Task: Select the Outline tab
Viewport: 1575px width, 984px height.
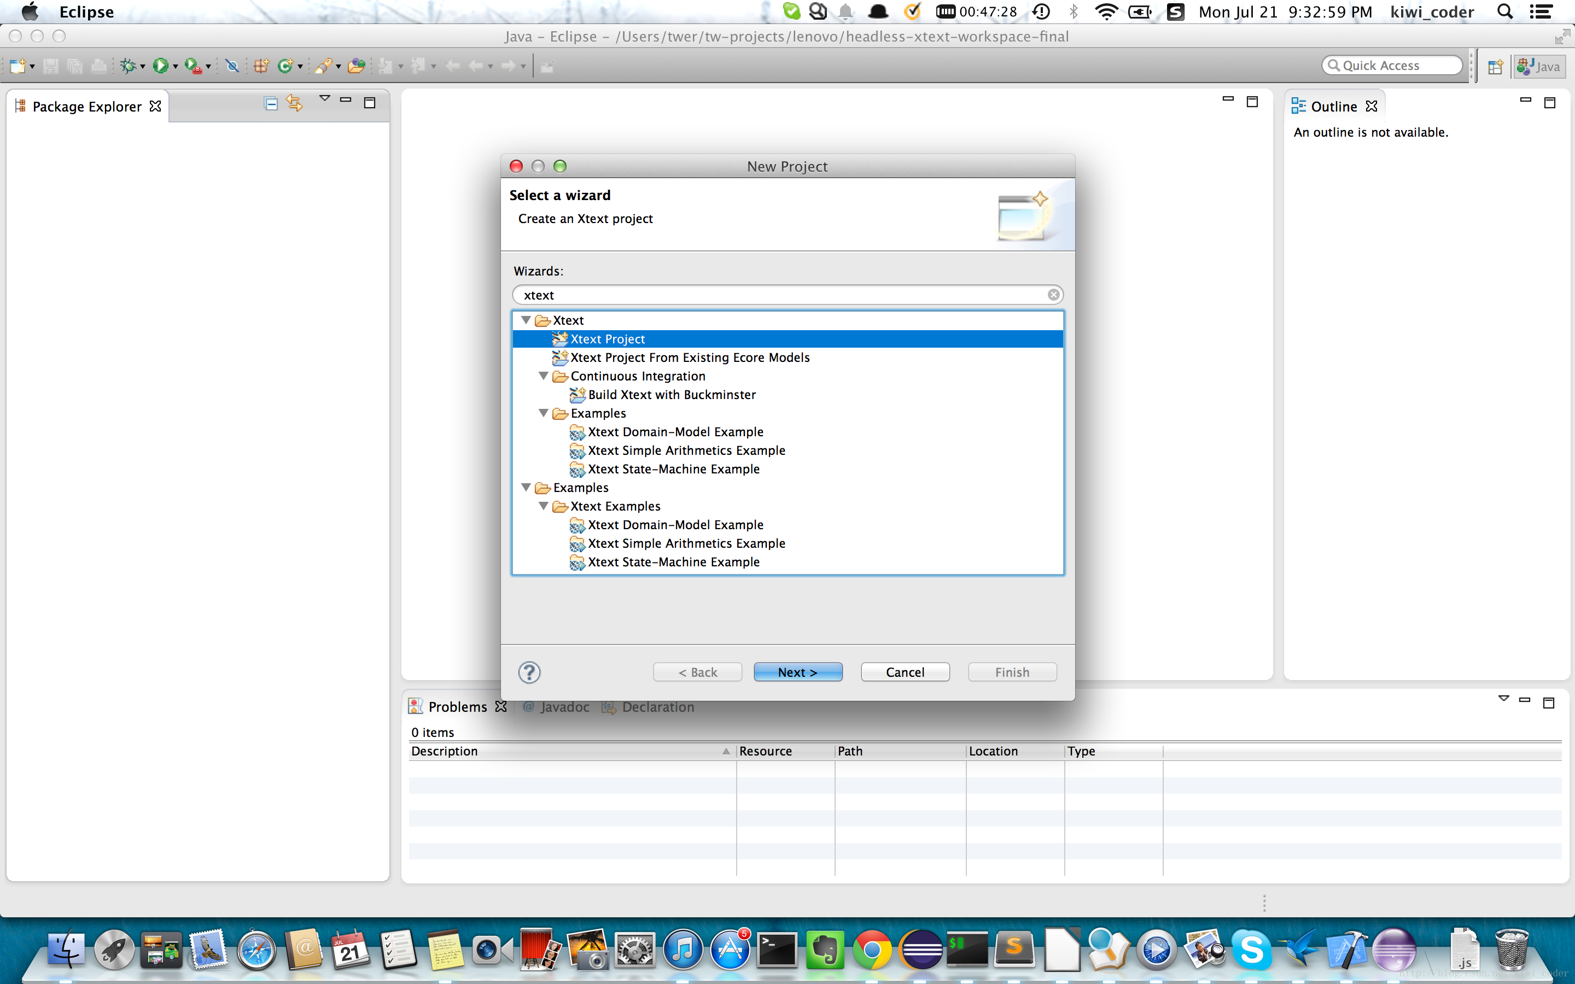Action: (1333, 106)
